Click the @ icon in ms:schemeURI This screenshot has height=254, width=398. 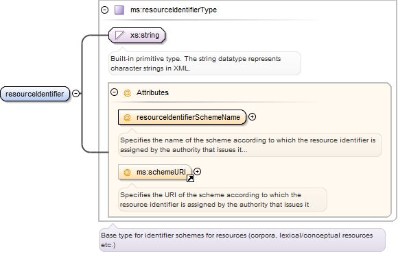(x=127, y=173)
